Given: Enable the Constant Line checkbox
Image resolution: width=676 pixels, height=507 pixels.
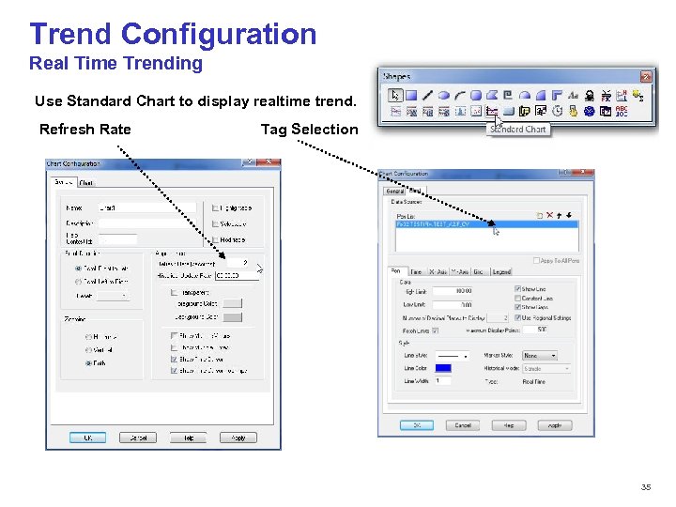Looking at the screenshot, I should coord(517,299).
